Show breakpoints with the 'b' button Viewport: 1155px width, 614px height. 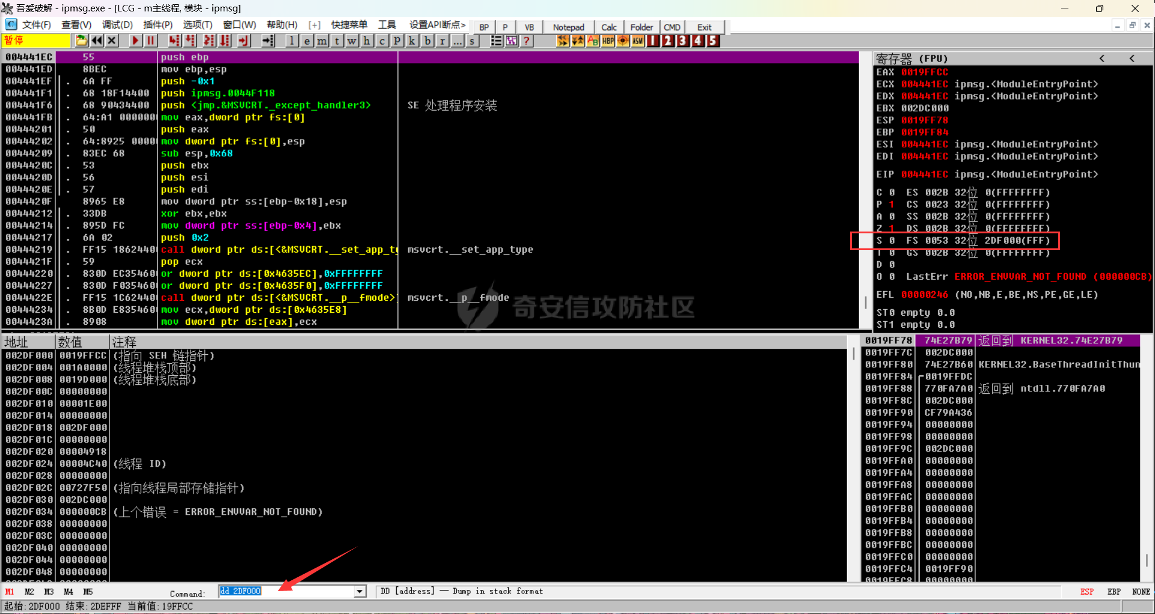[x=427, y=41]
